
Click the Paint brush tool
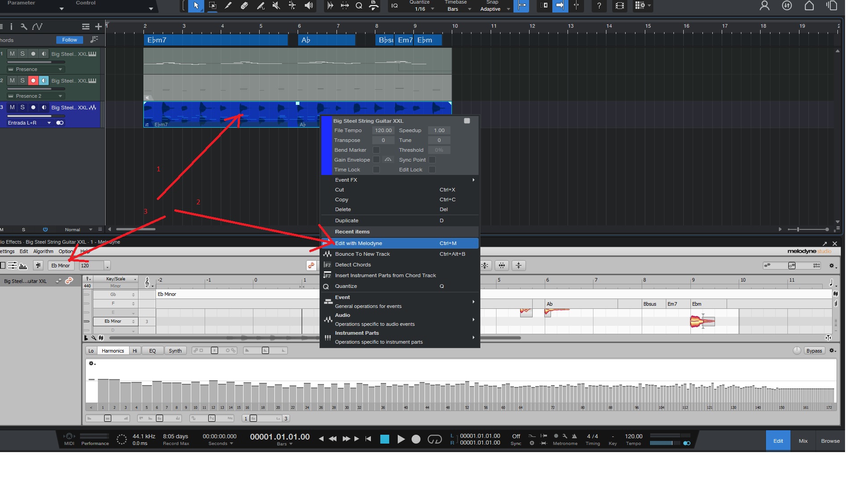coord(261,6)
